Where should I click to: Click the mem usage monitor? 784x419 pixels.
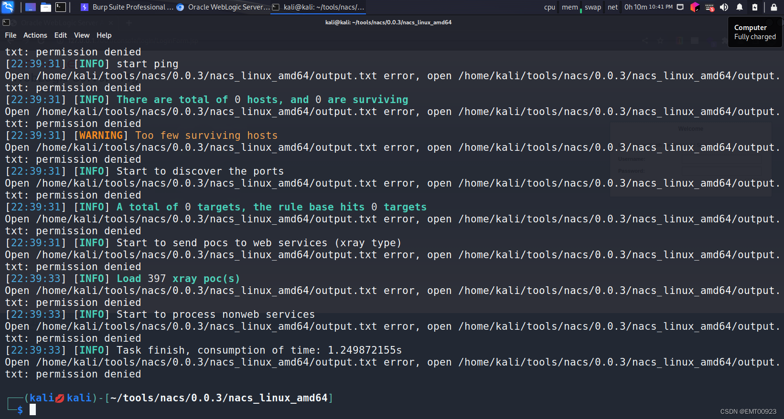570,7
